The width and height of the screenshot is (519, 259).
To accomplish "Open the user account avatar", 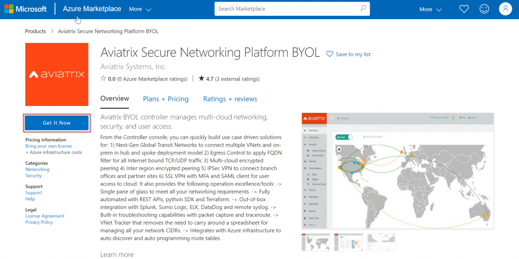I will pyautogui.click(x=505, y=9).
